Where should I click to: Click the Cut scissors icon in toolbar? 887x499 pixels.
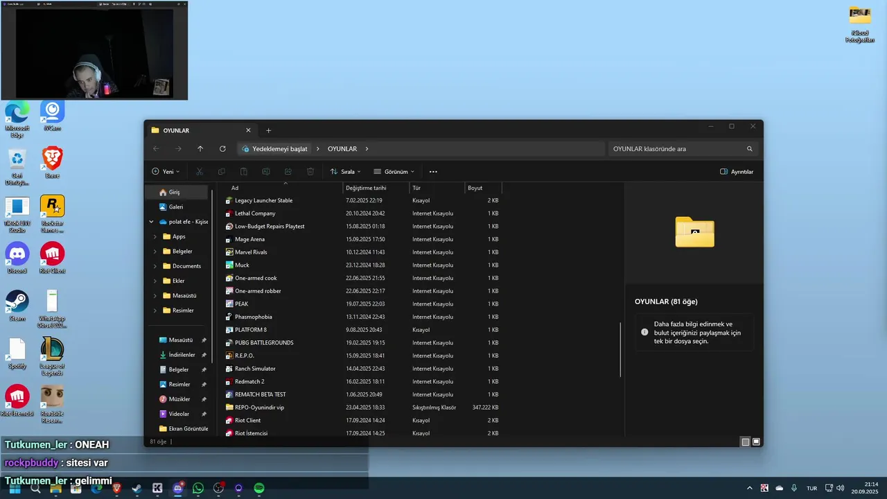point(200,172)
